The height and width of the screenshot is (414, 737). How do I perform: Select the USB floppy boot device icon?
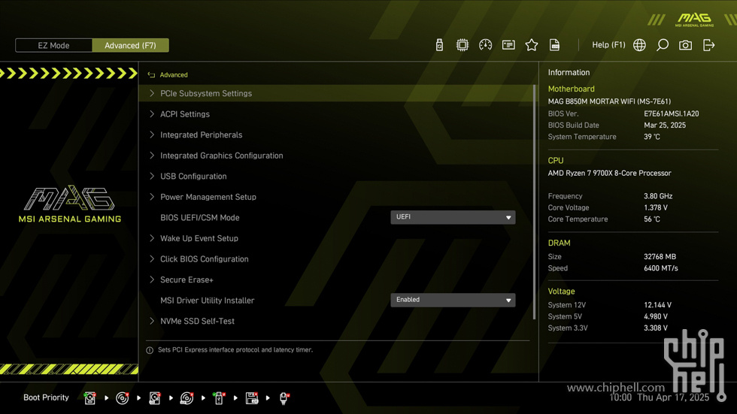(x=252, y=398)
